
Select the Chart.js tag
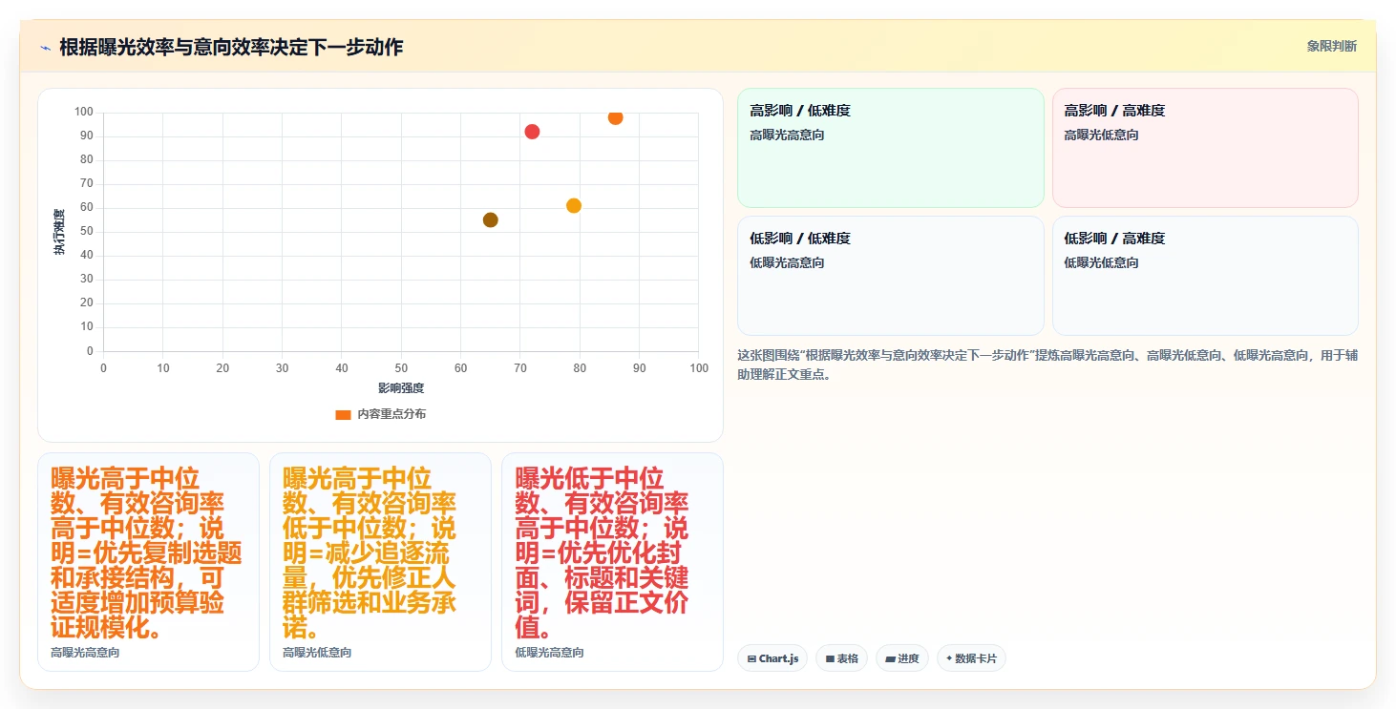click(772, 658)
